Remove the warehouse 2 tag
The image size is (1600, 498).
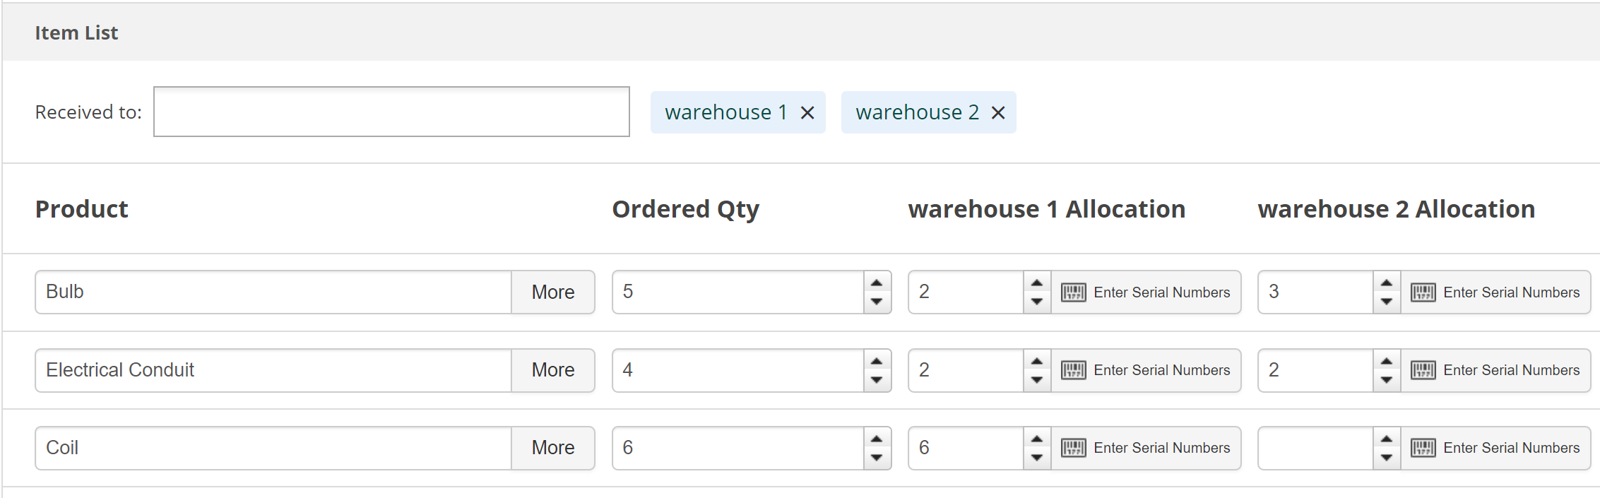tap(998, 113)
